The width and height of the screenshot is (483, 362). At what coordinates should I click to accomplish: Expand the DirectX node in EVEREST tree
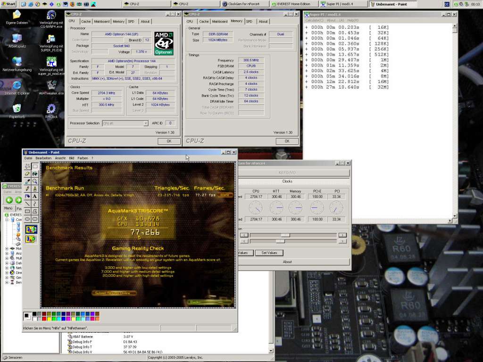7,273
